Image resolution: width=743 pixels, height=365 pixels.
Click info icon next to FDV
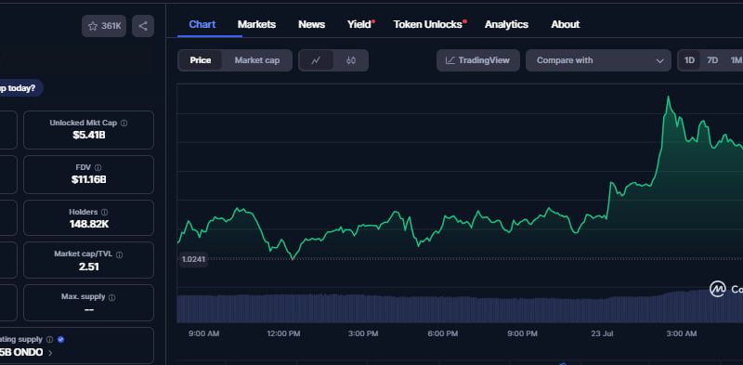[98, 168]
